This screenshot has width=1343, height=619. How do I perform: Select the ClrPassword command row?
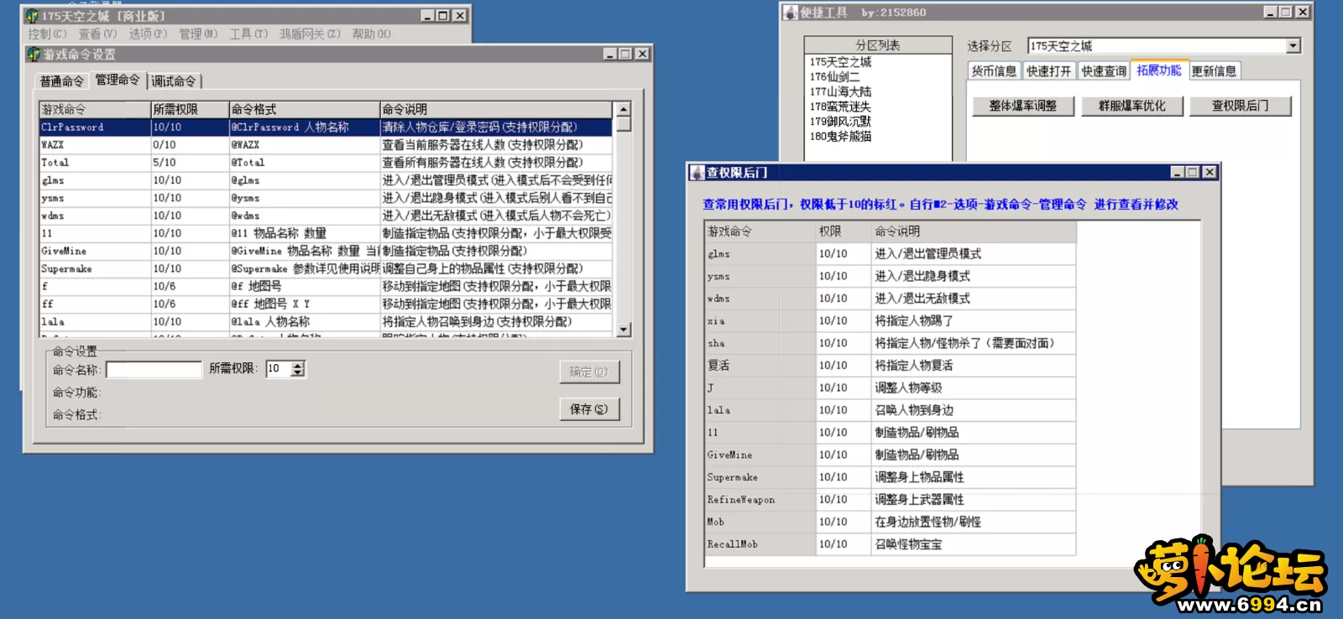(326, 127)
